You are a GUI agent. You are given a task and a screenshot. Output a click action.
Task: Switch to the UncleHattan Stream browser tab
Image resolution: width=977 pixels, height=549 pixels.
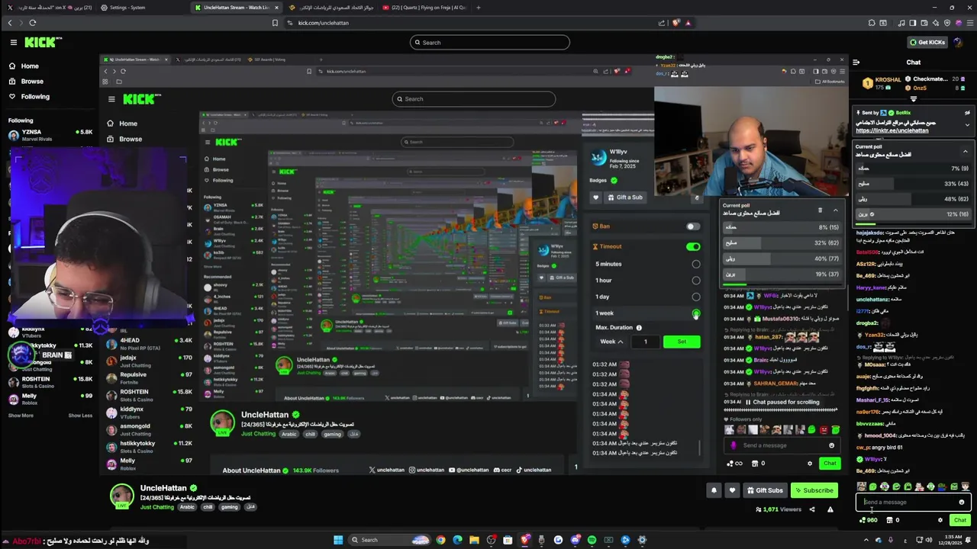pyautogui.click(x=235, y=8)
